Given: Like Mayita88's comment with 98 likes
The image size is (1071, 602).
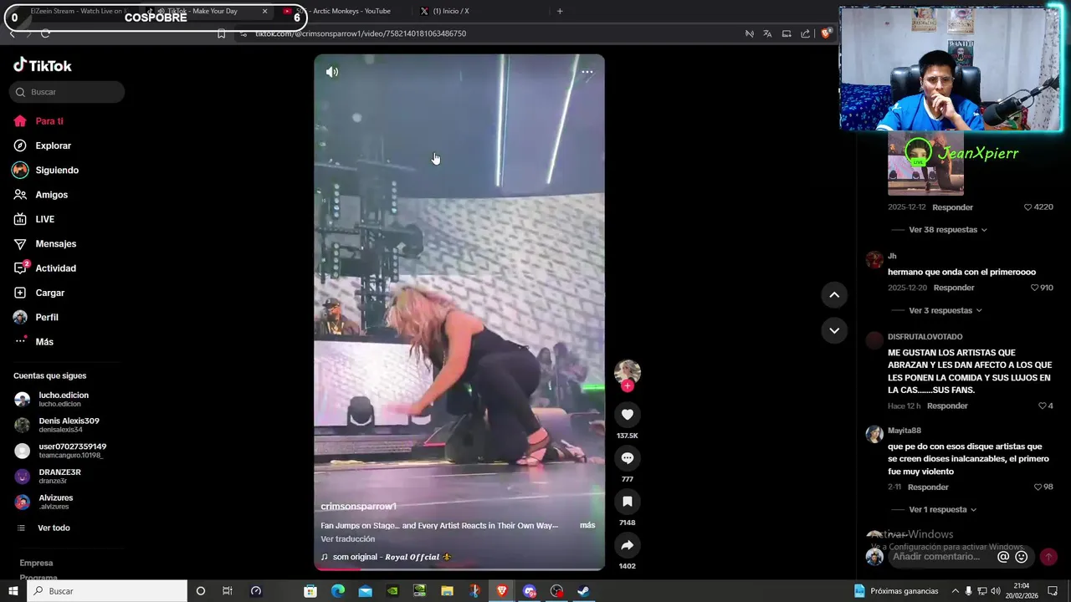Looking at the screenshot, I should 1038,487.
